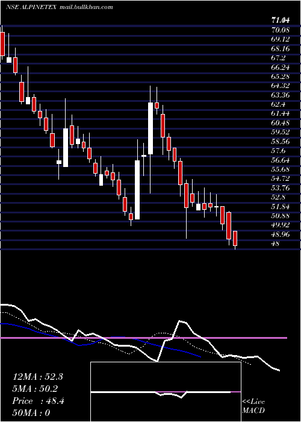Select the 59.52 price axis label
This screenshot has width=301, height=422.
tap(281, 132)
